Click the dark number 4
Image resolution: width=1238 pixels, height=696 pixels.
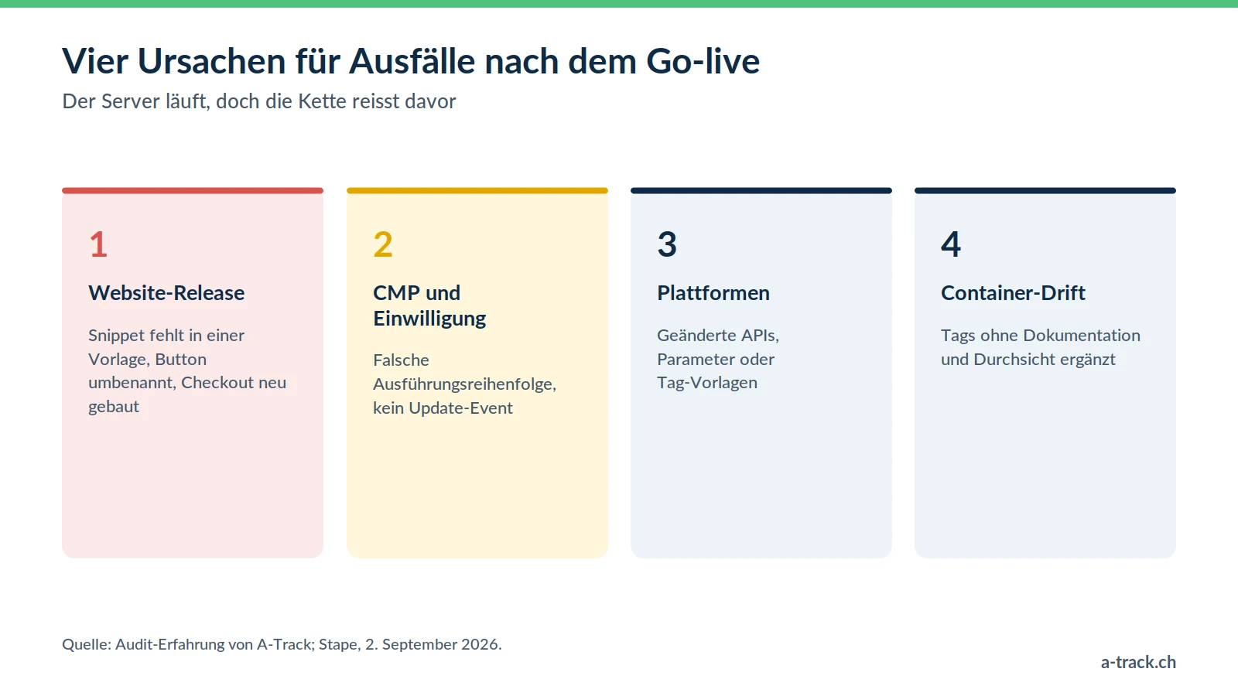click(951, 244)
